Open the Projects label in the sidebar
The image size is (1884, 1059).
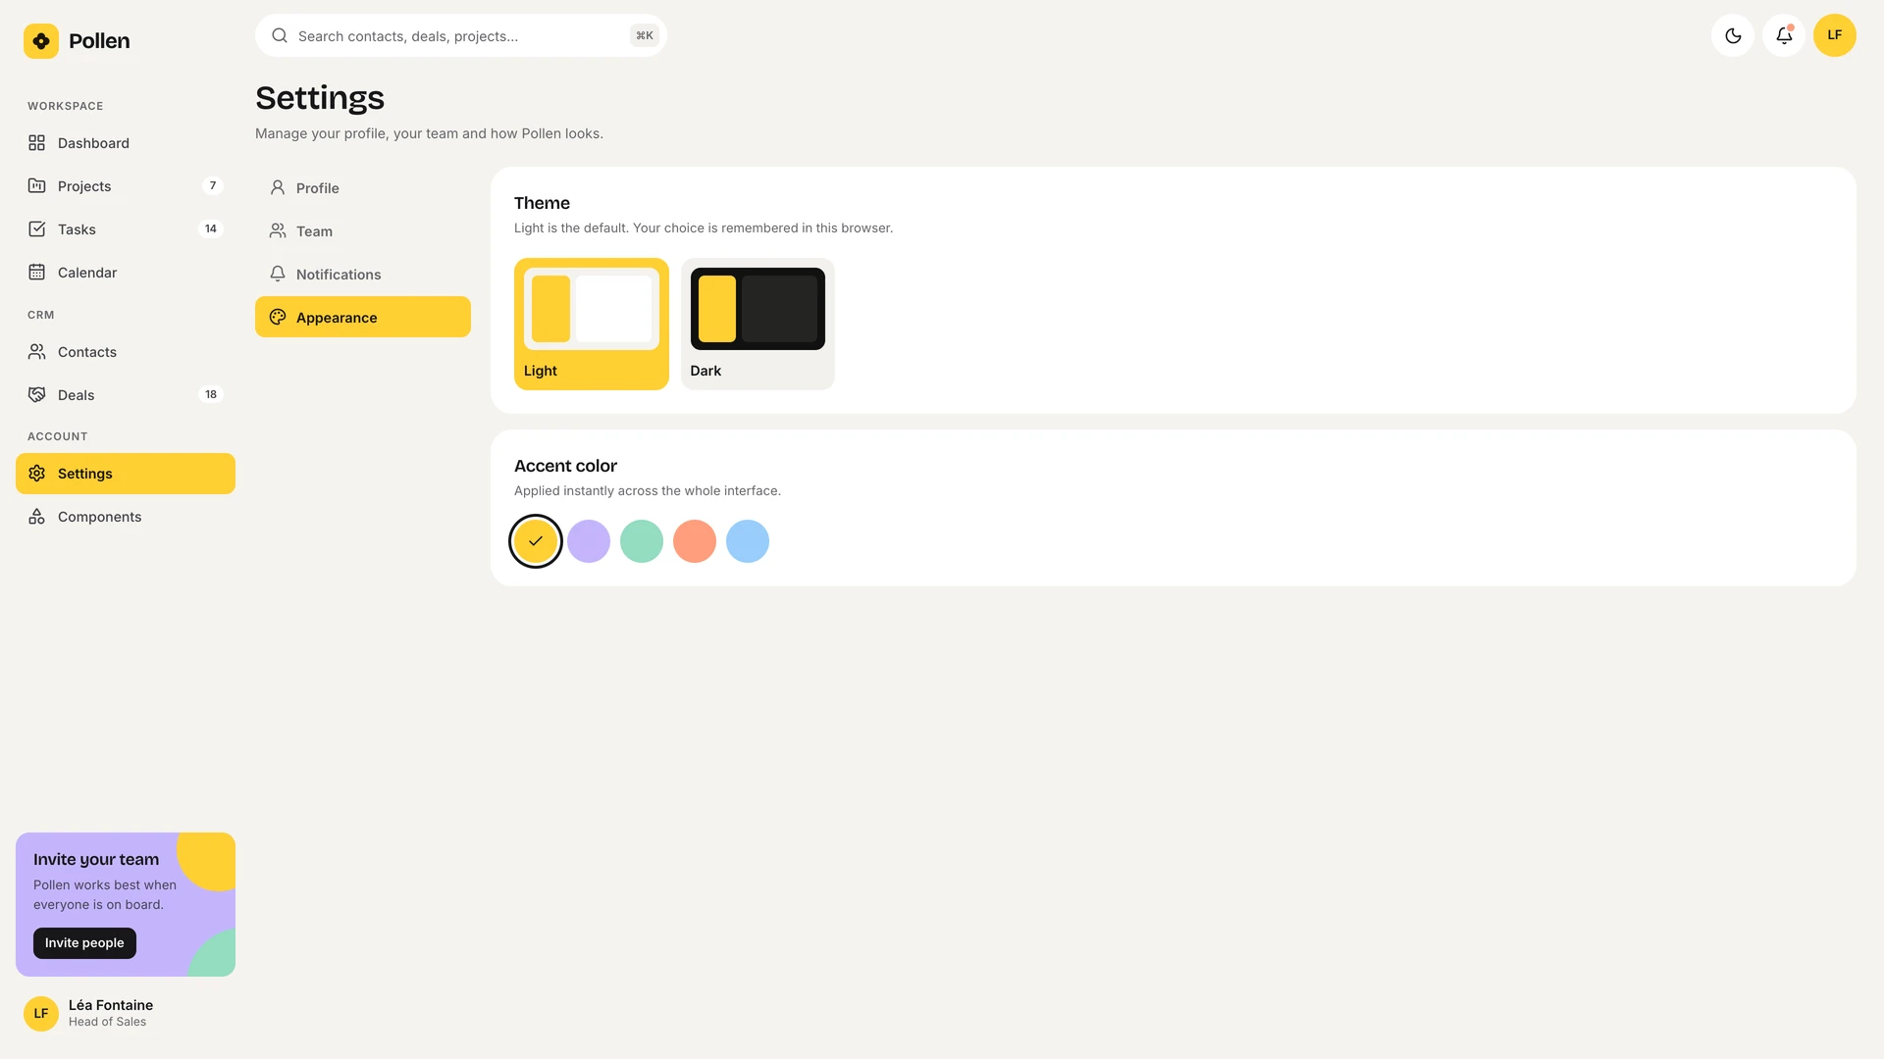click(84, 186)
